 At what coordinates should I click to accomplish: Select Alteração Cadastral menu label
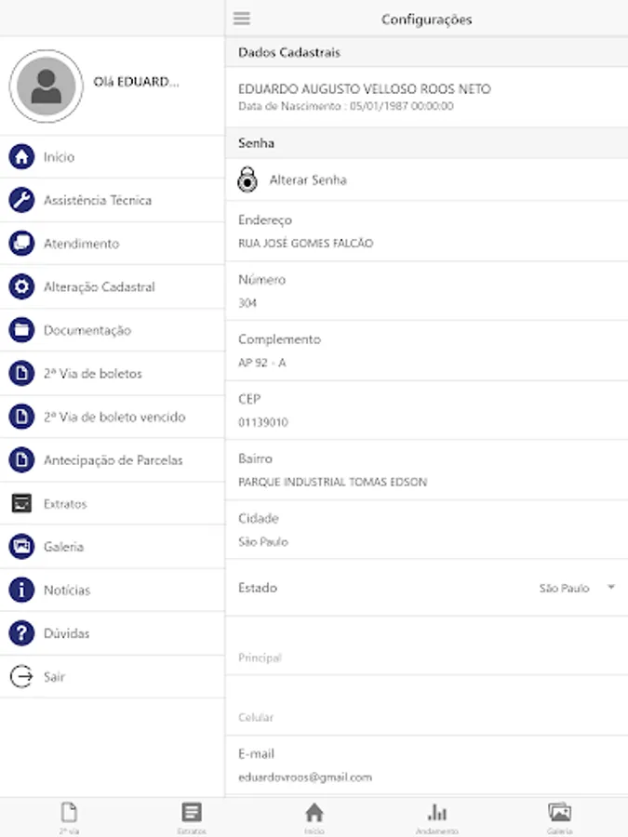(100, 286)
